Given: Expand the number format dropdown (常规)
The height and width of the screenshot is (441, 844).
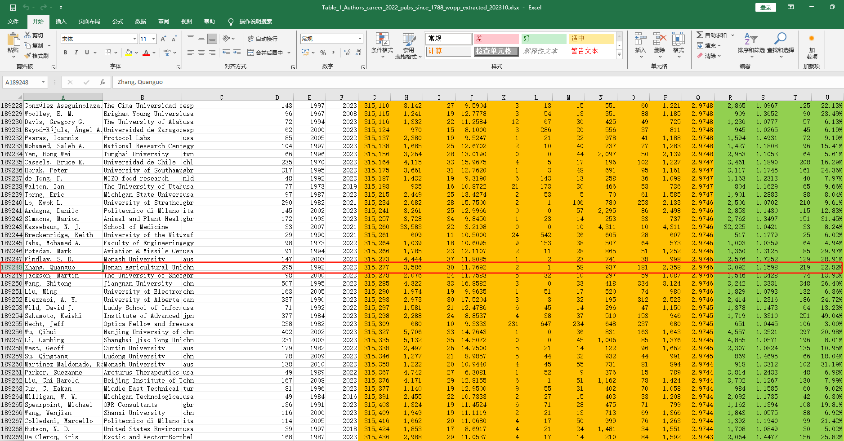Looking at the screenshot, I should tap(360, 39).
